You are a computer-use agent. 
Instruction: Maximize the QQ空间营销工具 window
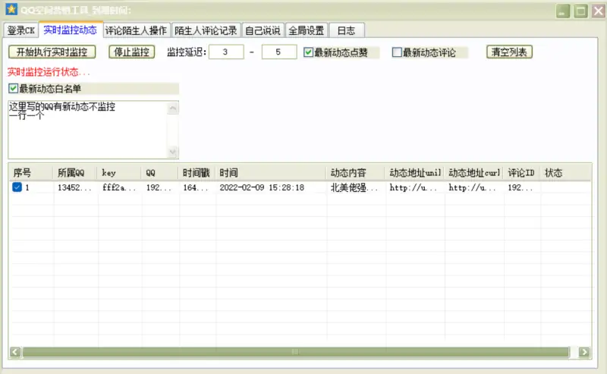coord(580,11)
